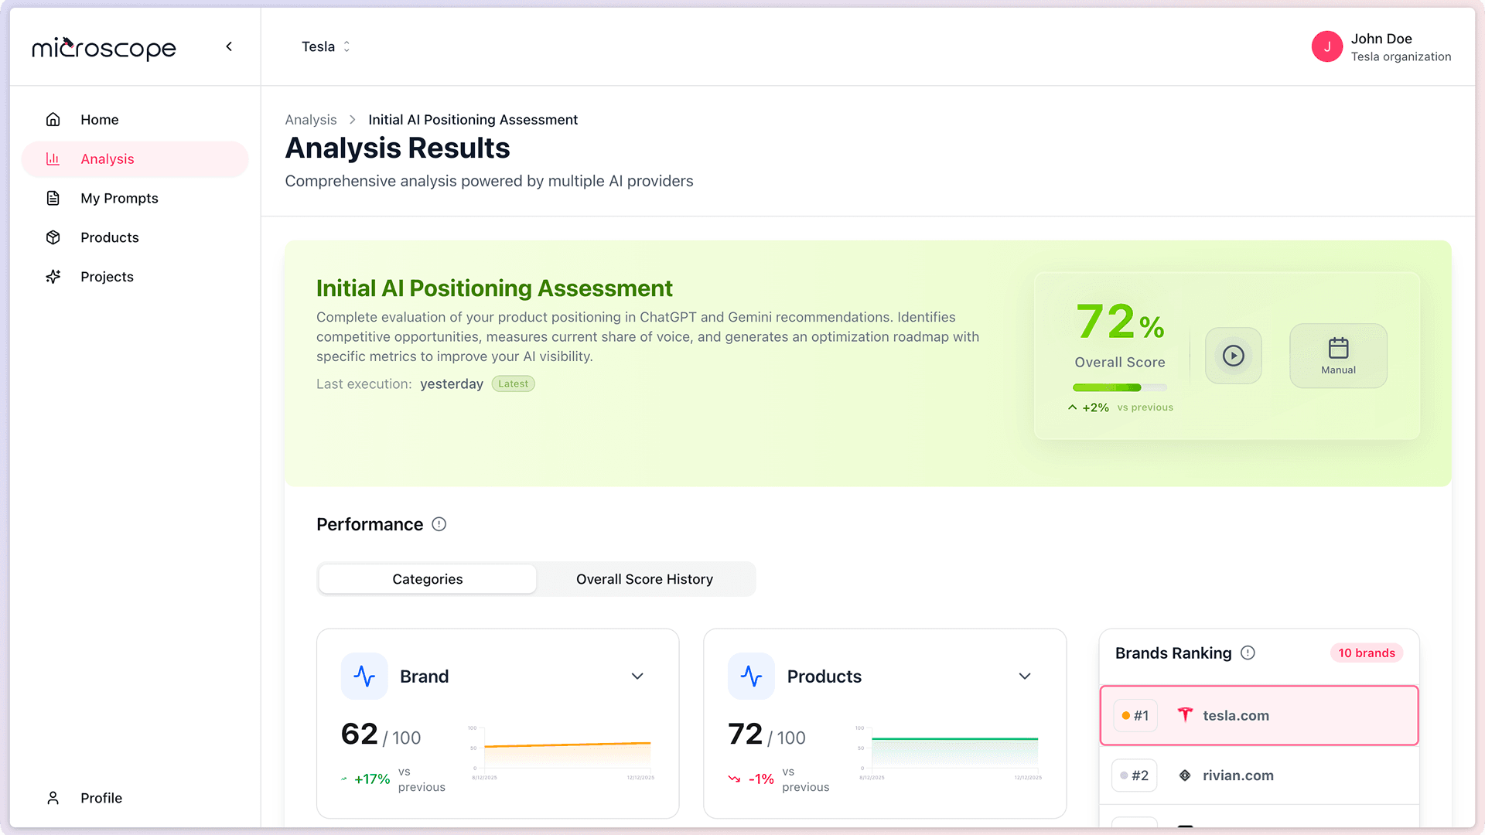Open the Products box icon in sidebar
This screenshot has width=1485, height=835.
tap(53, 237)
